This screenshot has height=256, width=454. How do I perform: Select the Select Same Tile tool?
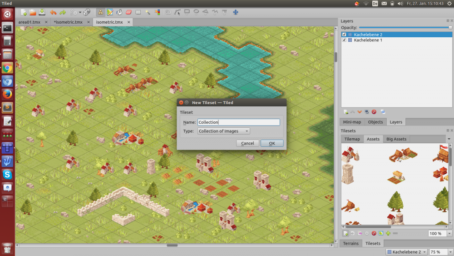click(157, 12)
